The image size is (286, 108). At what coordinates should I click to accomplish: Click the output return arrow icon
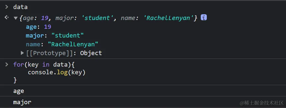click(x=7, y=18)
